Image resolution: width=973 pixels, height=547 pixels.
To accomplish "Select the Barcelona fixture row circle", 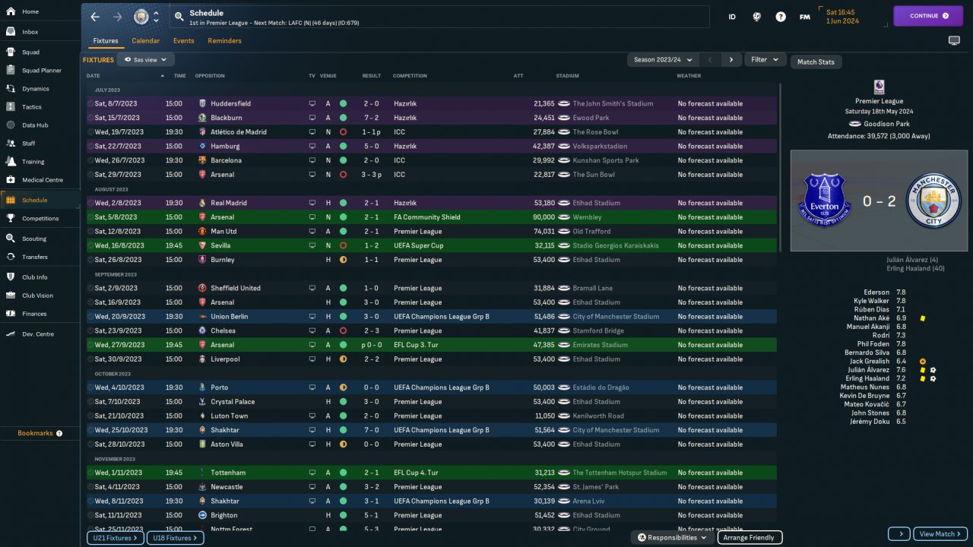I will tap(90, 160).
